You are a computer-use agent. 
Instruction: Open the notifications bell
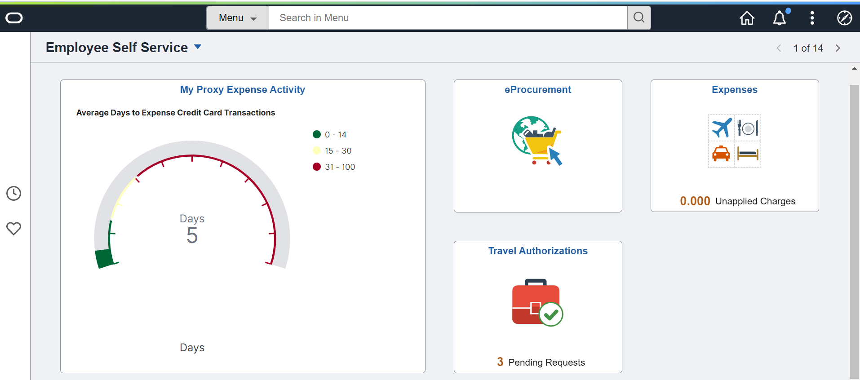pos(780,18)
